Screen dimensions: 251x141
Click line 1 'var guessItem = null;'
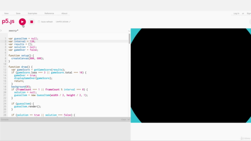[x=23, y=38]
